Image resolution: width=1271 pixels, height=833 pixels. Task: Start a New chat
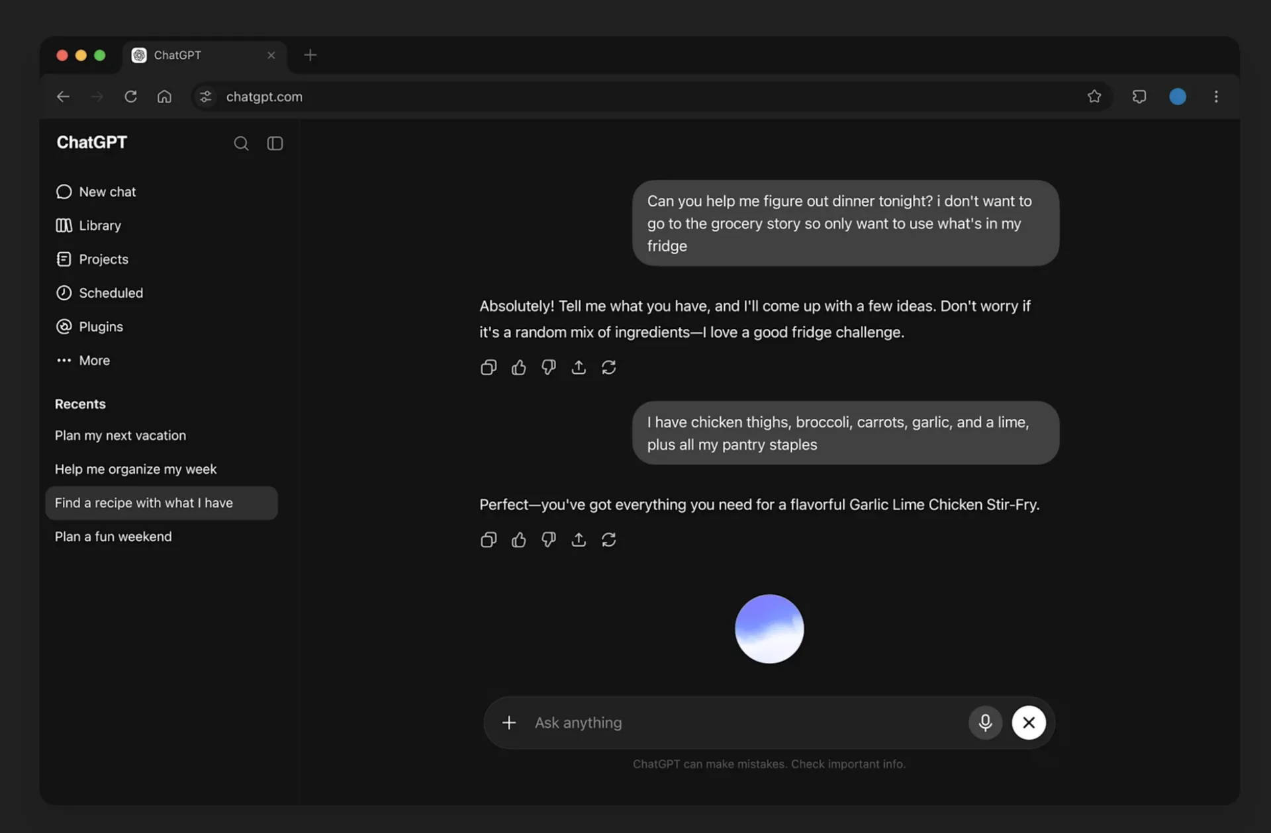coord(96,192)
